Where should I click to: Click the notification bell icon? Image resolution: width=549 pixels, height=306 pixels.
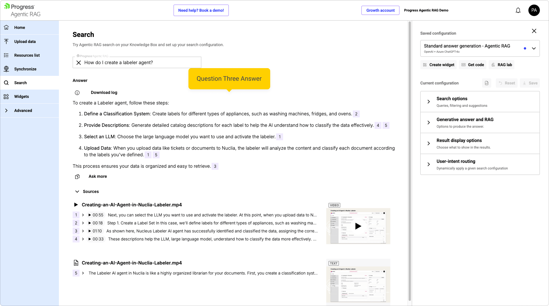pos(518,11)
